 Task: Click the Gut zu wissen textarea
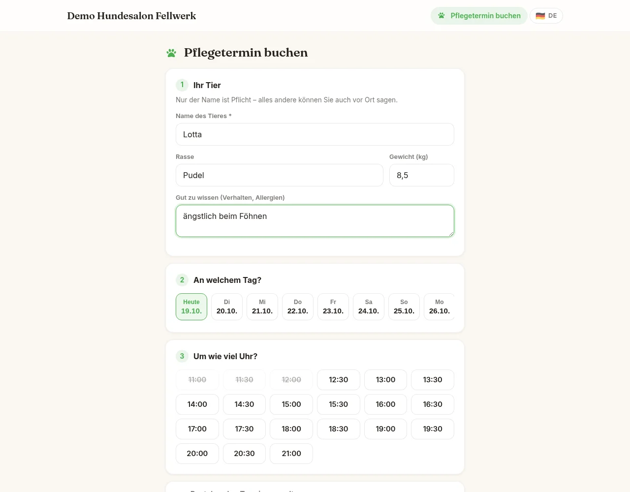tap(315, 221)
